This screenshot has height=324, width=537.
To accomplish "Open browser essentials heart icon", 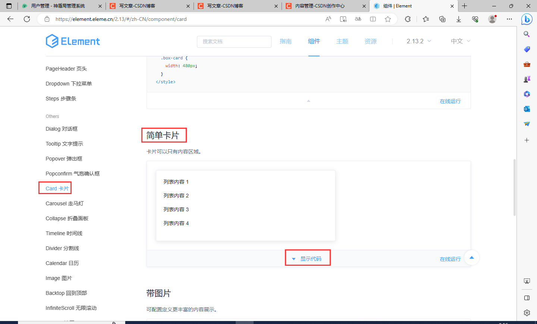I will point(475,19).
